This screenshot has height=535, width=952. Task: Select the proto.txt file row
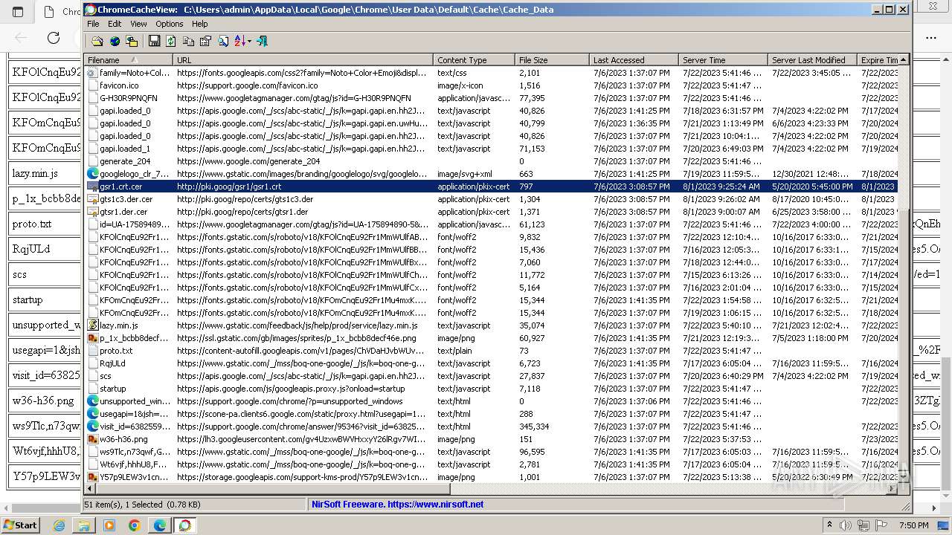(491, 351)
